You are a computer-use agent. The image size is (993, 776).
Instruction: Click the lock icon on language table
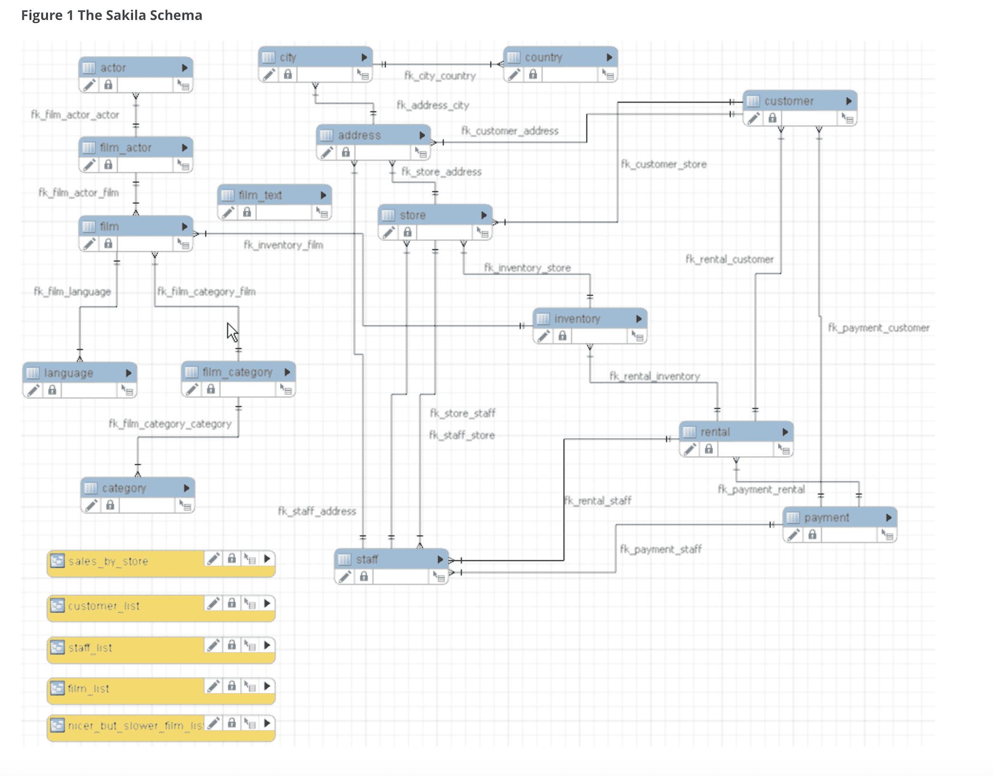click(52, 390)
